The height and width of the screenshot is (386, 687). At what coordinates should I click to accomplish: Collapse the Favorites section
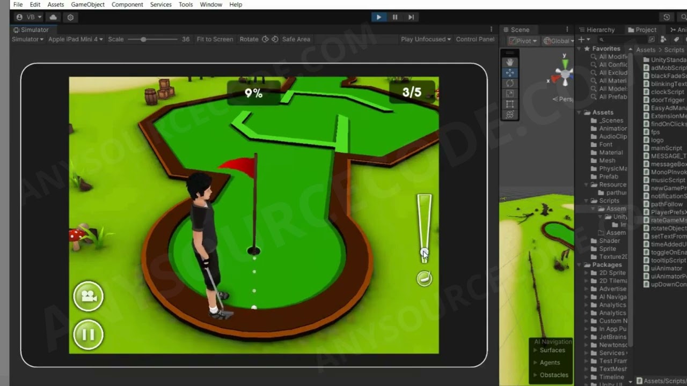pyautogui.click(x=580, y=48)
